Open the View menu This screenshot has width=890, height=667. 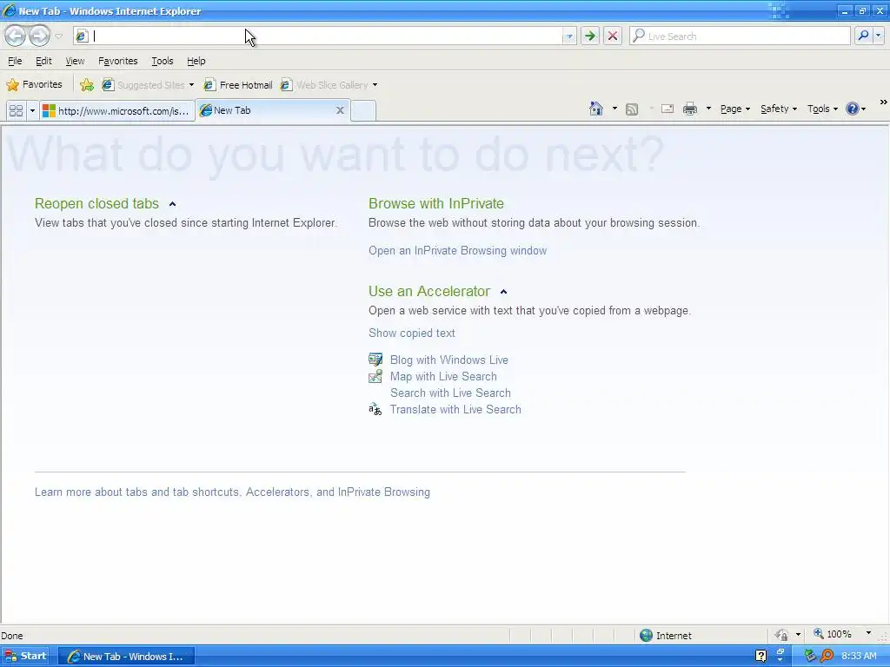pos(75,61)
